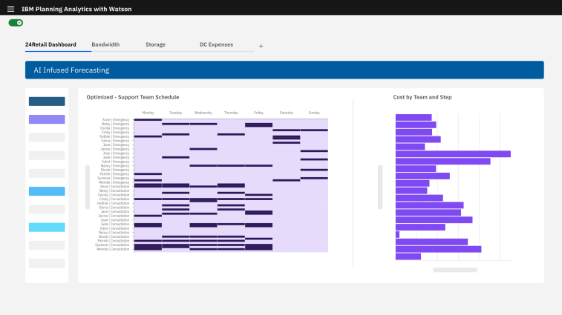This screenshot has height=315, width=562.
Task: Select the 24Retail Dashboard tab
Action: pyautogui.click(x=50, y=44)
